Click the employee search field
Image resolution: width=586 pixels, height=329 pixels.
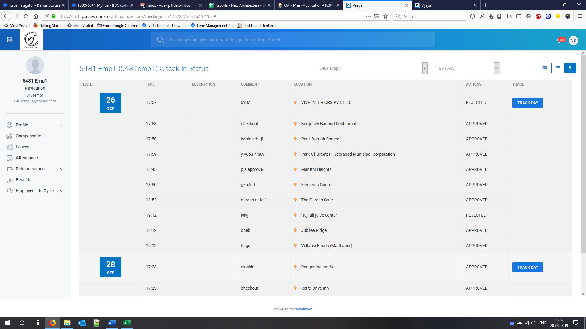coord(293,40)
